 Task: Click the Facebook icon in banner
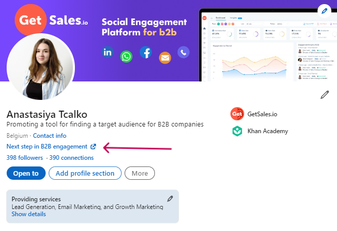146,52
